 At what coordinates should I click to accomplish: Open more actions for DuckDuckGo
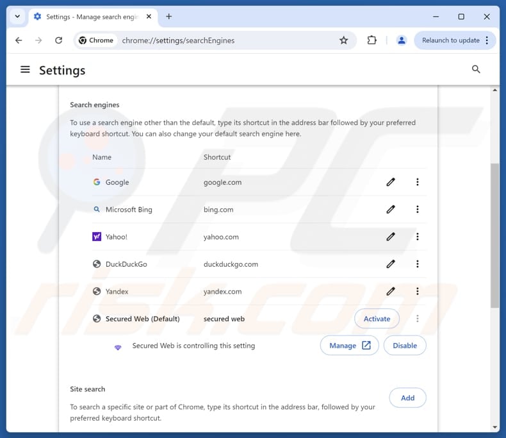pyautogui.click(x=417, y=264)
